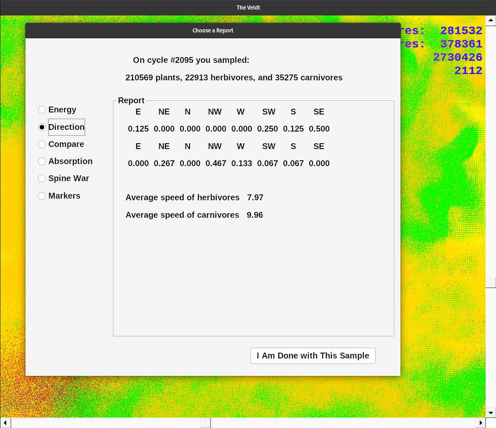This screenshot has height=428, width=496.
Task: Select the Direction radio button
Action: (42, 127)
